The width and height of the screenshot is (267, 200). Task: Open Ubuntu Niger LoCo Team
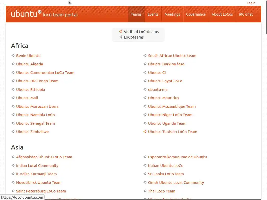[170, 115]
